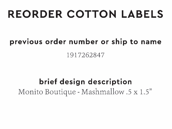Select the 'brief design description' label
Image resolution: width=172 pixels, height=129 pixels.
coord(85,82)
